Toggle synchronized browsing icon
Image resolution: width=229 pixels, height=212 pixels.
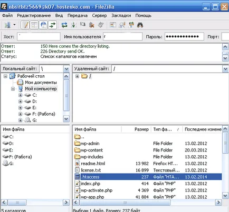point(131,25)
